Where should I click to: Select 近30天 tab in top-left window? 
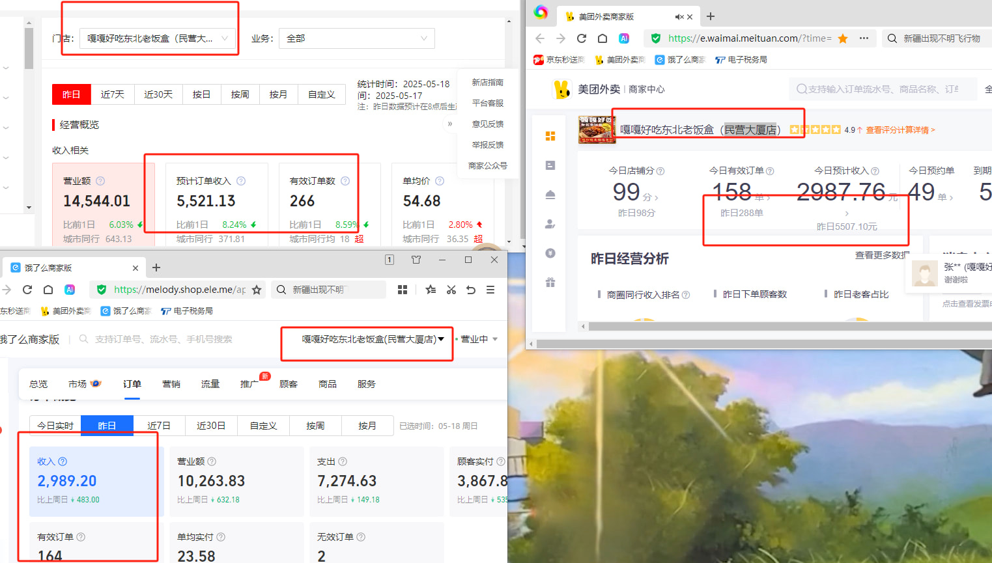click(158, 94)
